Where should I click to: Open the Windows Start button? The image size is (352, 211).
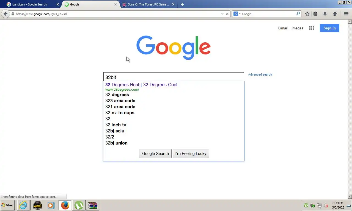[8, 205]
